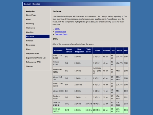Open the Graphics navigation item
153x115 pixels.
(x=38, y=32)
